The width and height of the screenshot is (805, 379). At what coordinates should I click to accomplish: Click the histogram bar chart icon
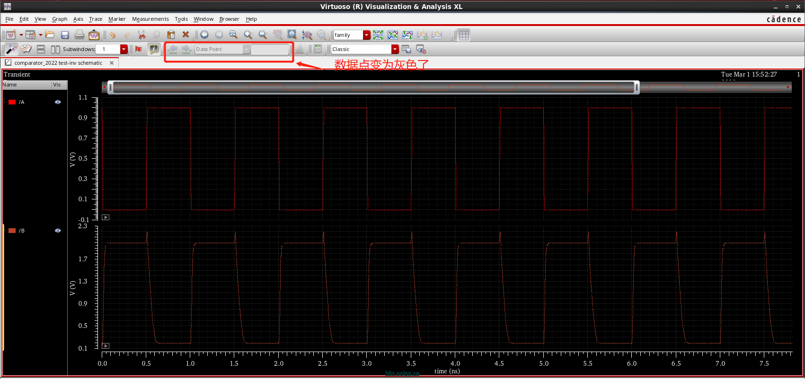click(x=300, y=49)
